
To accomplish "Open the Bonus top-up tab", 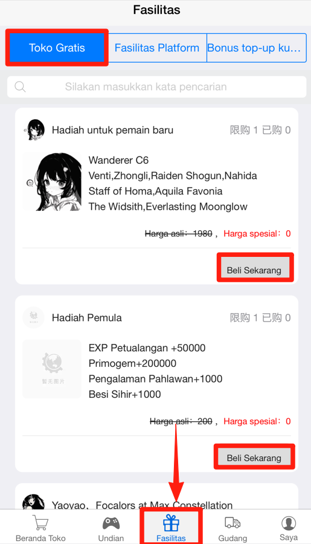I will coord(256,48).
